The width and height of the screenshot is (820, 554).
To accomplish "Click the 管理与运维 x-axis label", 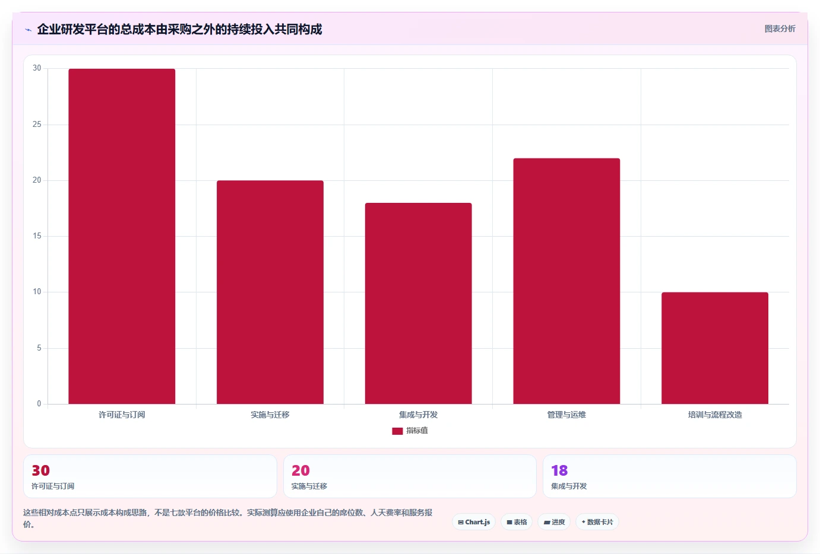I will [x=566, y=415].
